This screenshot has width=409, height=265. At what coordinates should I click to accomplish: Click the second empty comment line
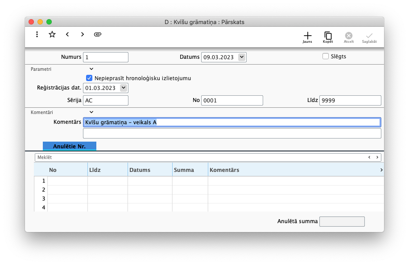click(232, 134)
